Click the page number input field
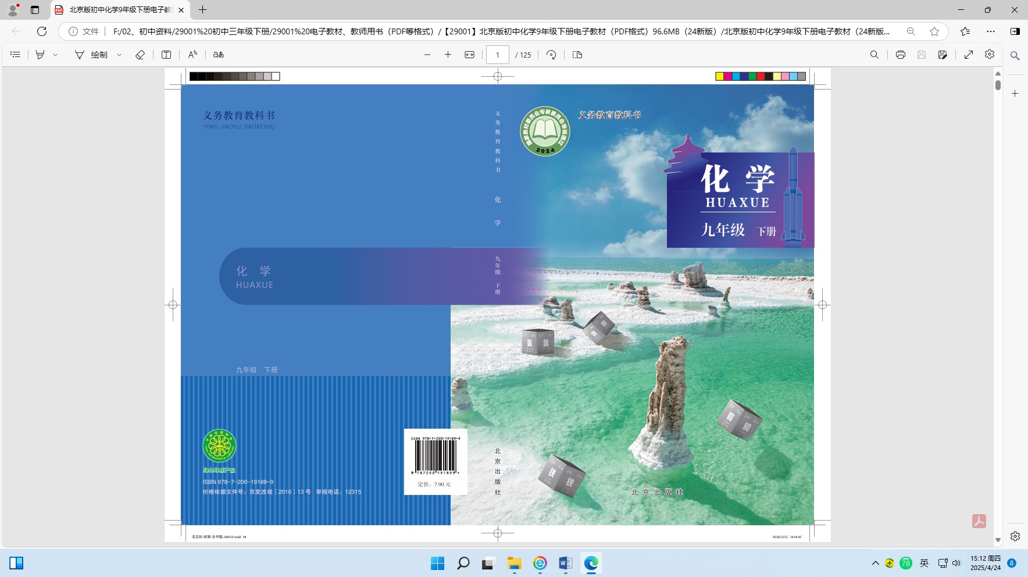The width and height of the screenshot is (1028, 577). [497, 55]
